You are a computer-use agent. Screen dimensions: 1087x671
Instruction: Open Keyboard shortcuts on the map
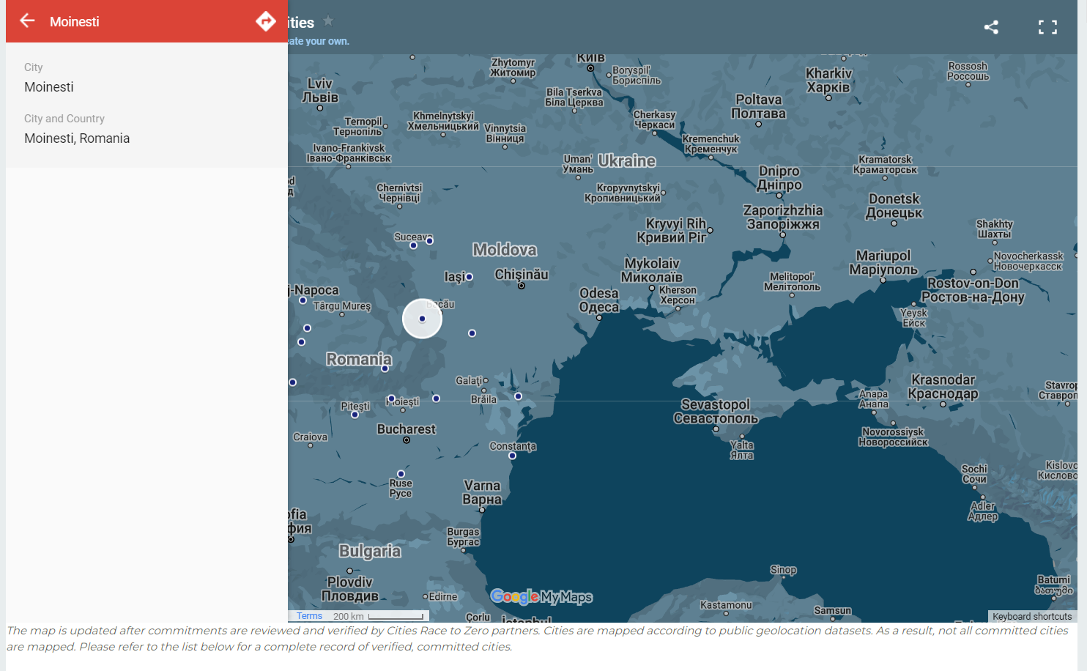(1031, 617)
